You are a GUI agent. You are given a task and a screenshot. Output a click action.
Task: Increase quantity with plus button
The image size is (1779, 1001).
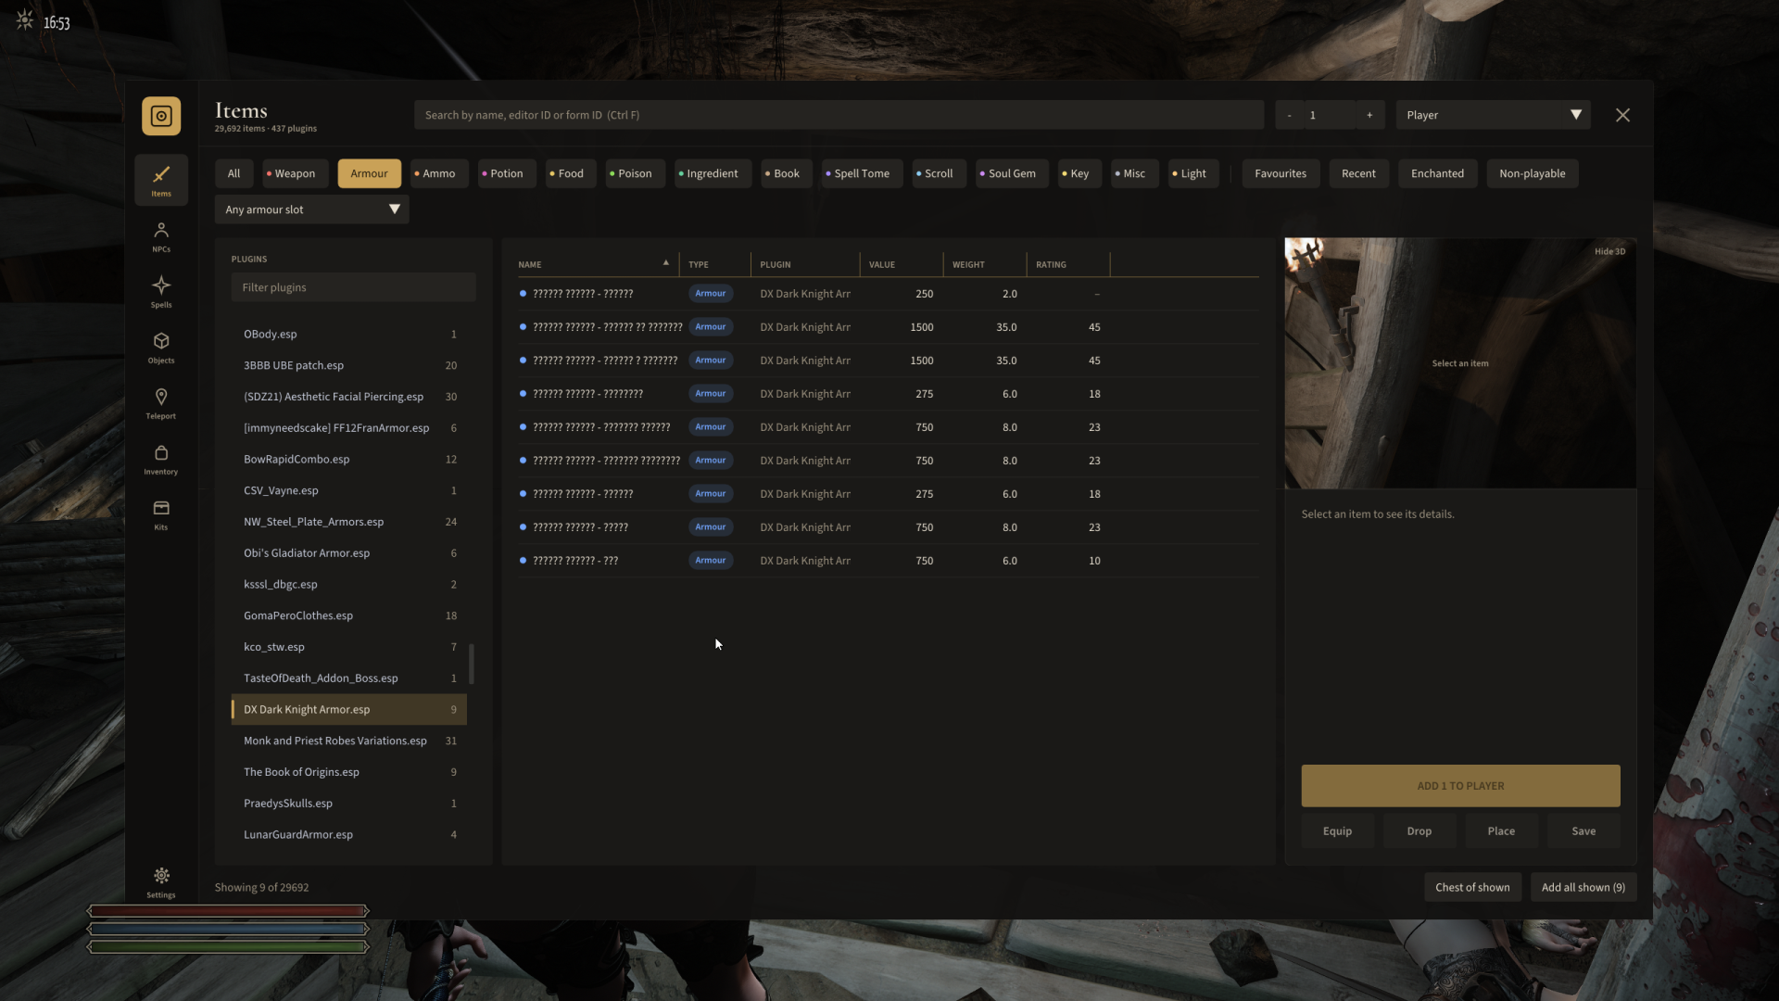coord(1369,115)
